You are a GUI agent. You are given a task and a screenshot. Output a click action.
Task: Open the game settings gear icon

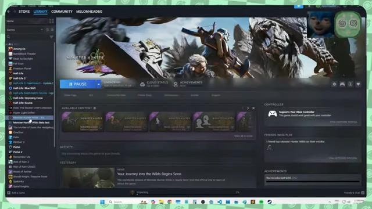click(x=334, y=84)
